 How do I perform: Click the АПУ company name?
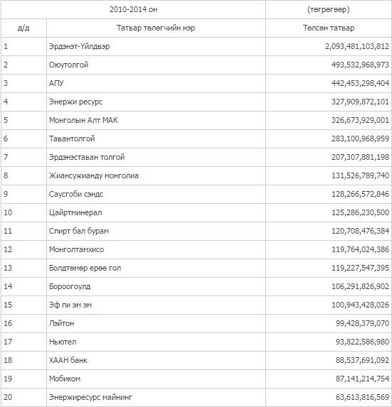tap(56, 83)
